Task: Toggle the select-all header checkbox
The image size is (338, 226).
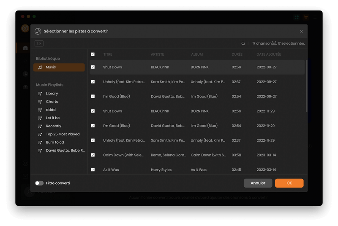Action: [x=93, y=54]
